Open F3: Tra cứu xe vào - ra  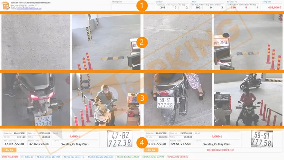pyautogui.click(x=74, y=157)
